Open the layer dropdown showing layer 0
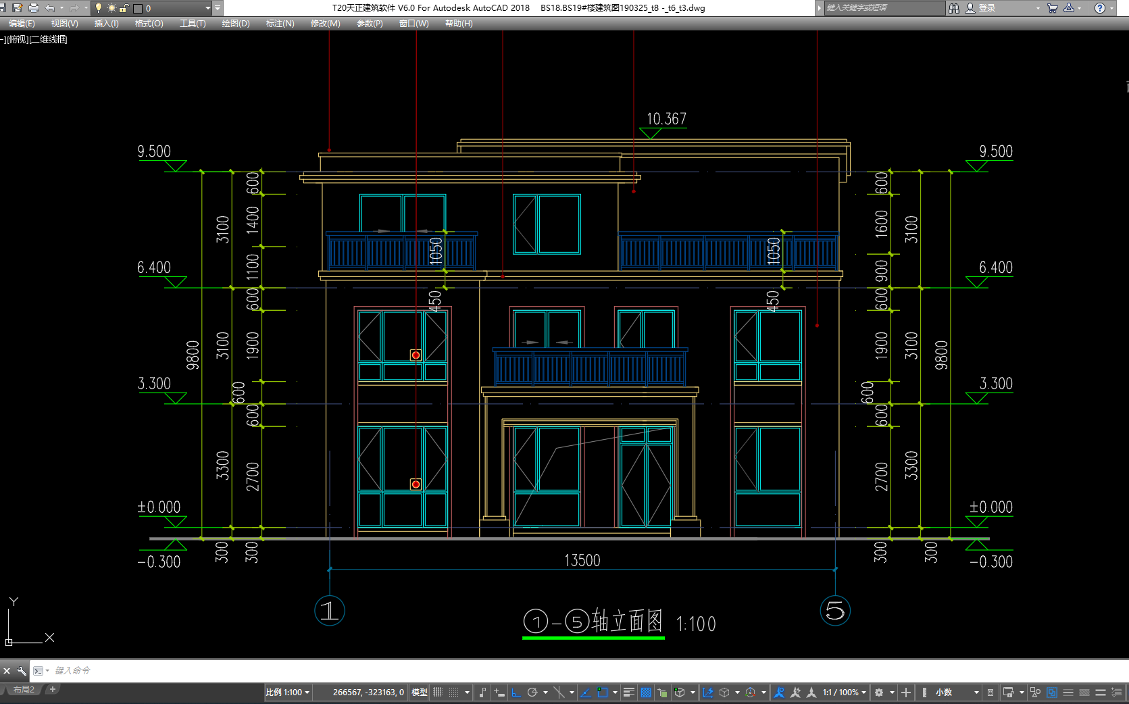The height and width of the screenshot is (704, 1129). 208,8
